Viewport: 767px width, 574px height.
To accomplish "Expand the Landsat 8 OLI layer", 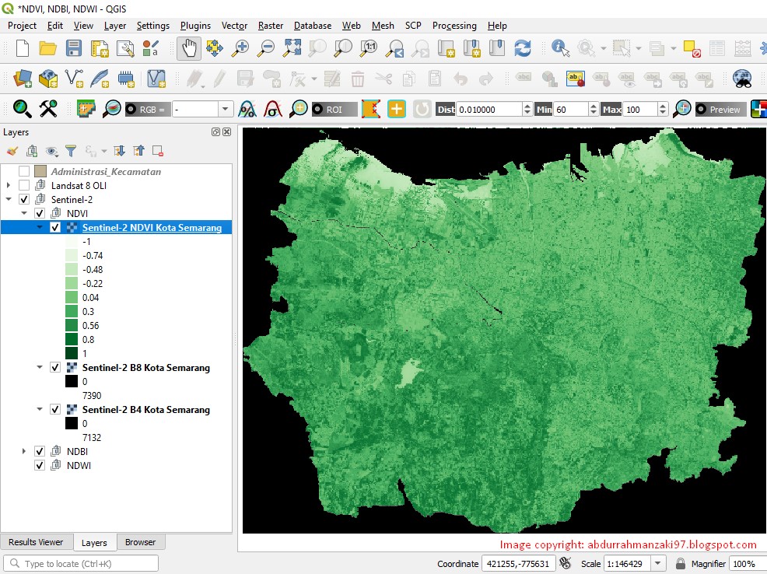I will (8, 185).
